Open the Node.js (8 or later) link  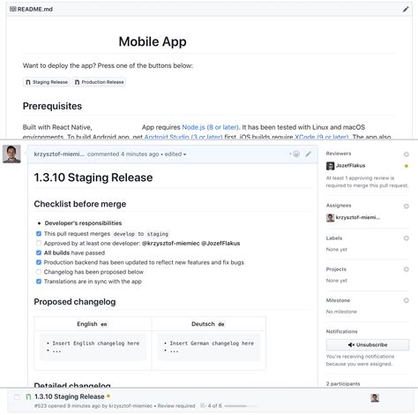(x=211, y=127)
